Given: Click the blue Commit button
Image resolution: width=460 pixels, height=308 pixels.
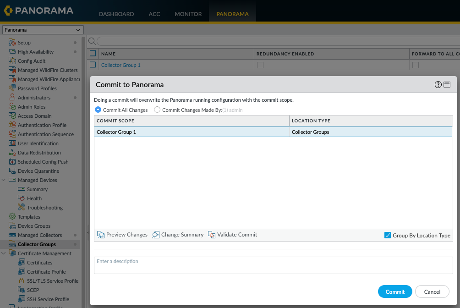Looking at the screenshot, I should coord(395,291).
